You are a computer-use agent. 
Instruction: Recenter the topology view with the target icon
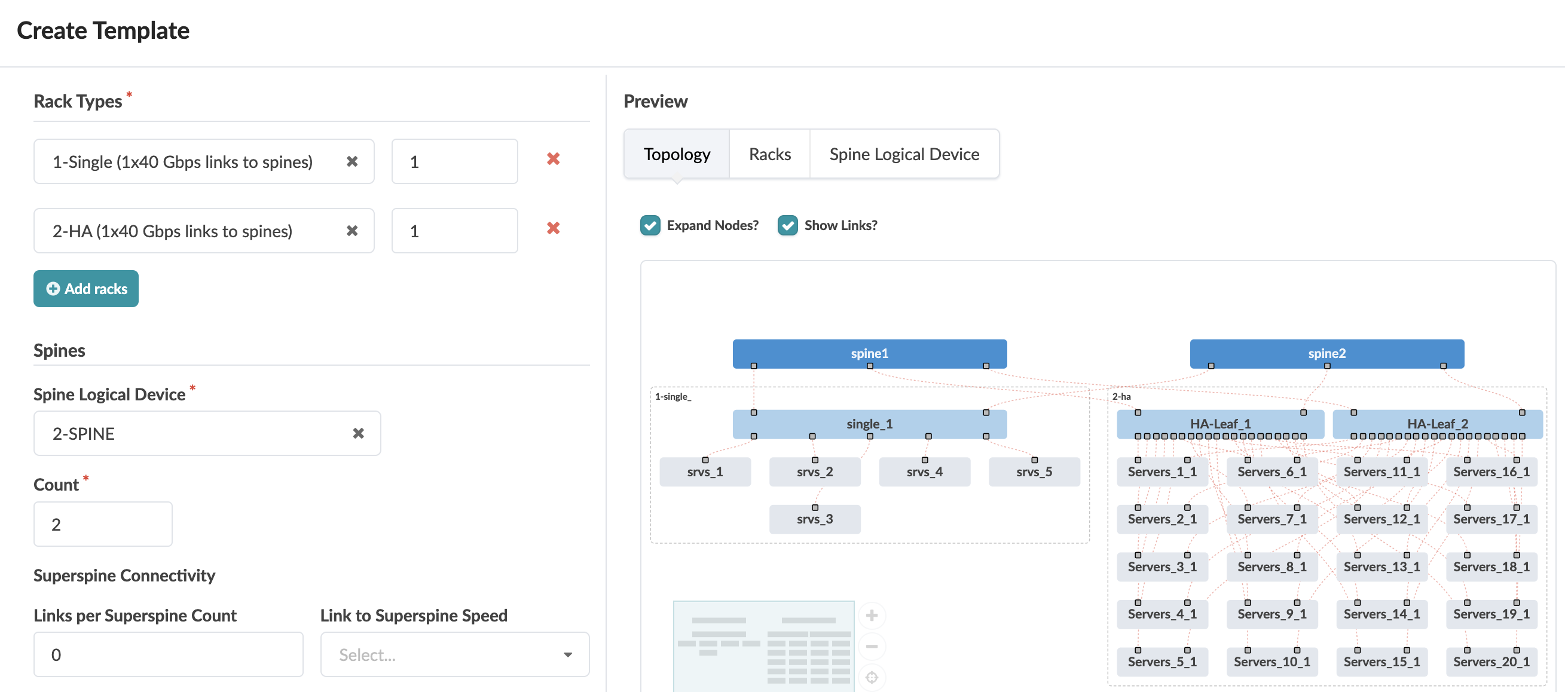pyautogui.click(x=872, y=677)
